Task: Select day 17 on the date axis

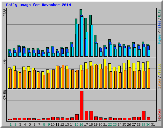Action: 86,124
